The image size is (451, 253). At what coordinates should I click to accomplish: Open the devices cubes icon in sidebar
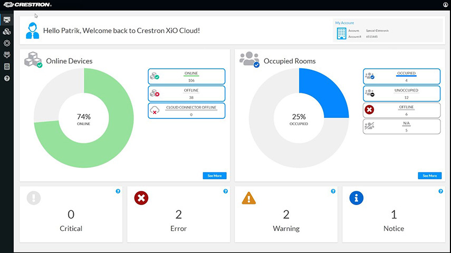click(7, 32)
